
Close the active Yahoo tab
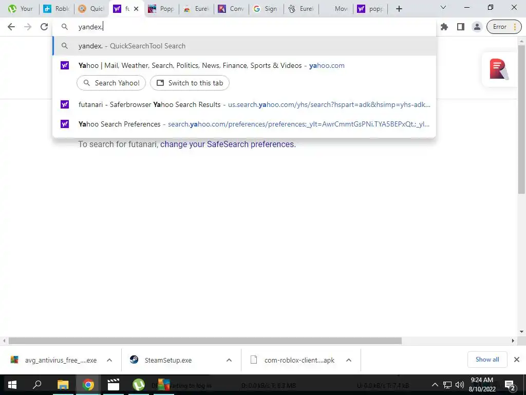136,9
